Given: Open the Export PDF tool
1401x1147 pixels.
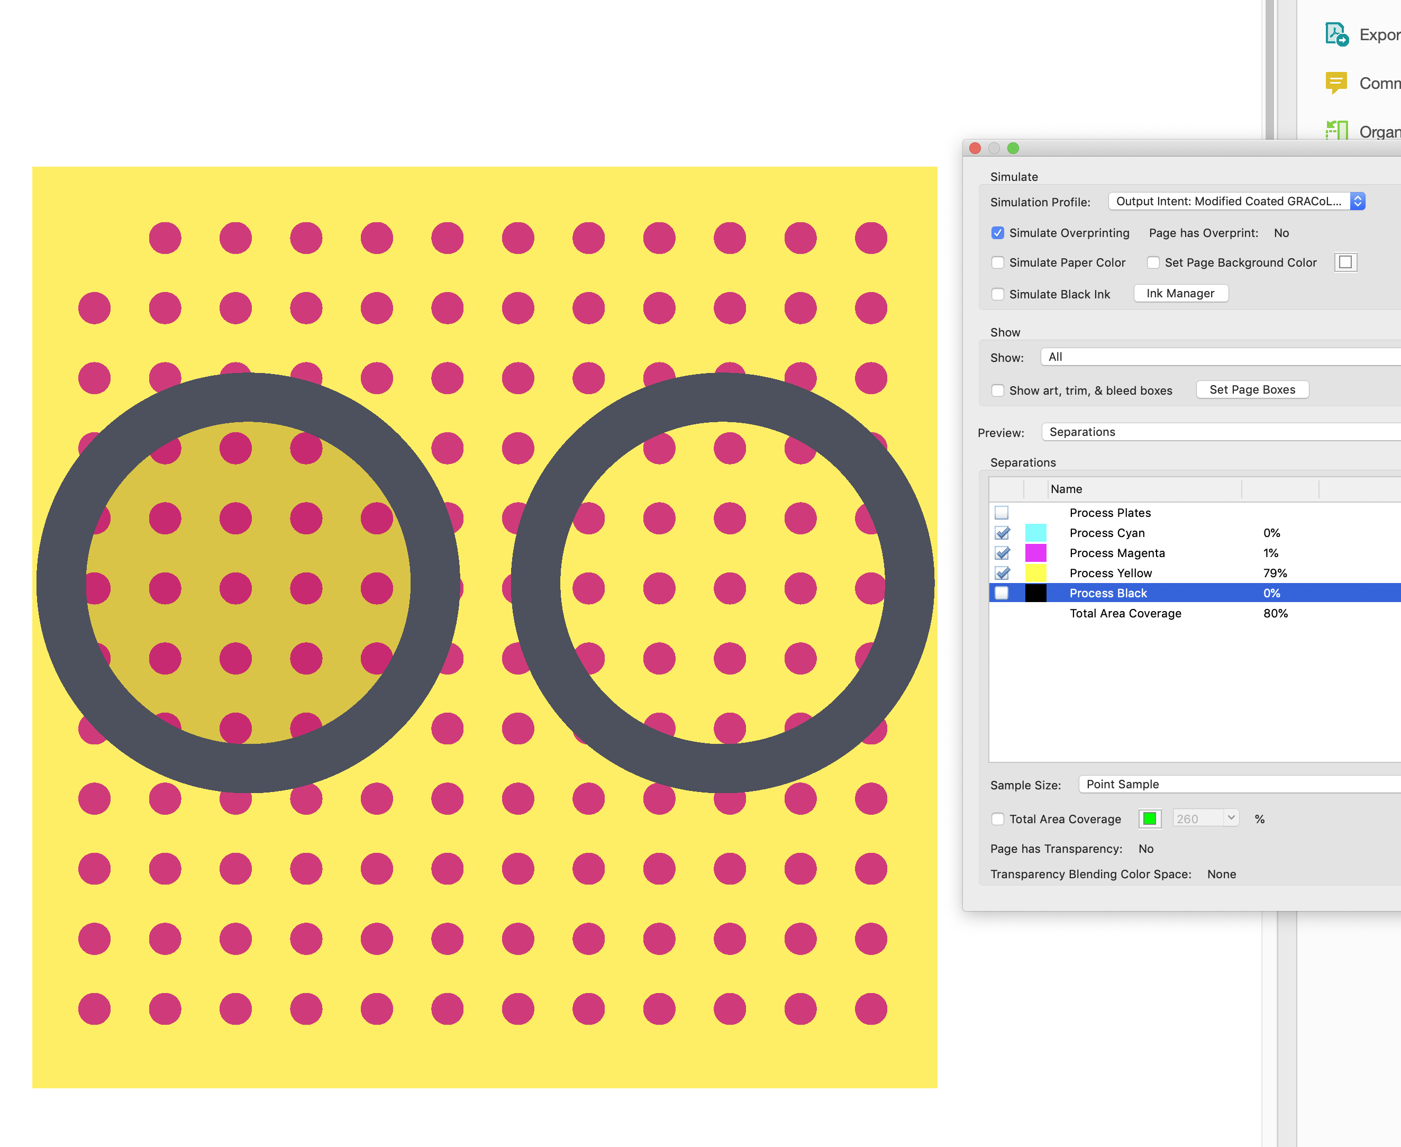Looking at the screenshot, I should point(1336,34).
